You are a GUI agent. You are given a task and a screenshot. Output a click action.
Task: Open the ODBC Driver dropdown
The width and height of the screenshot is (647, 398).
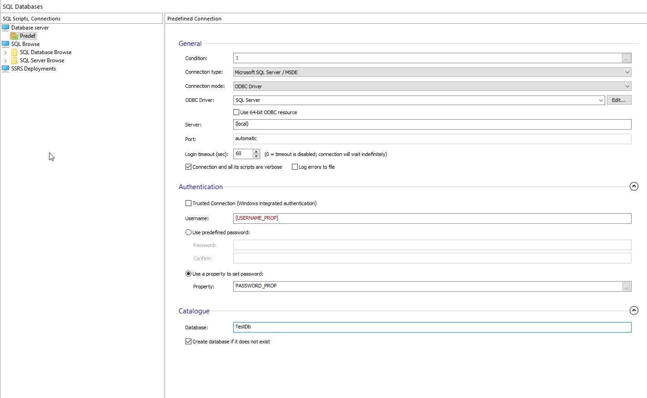pos(601,101)
